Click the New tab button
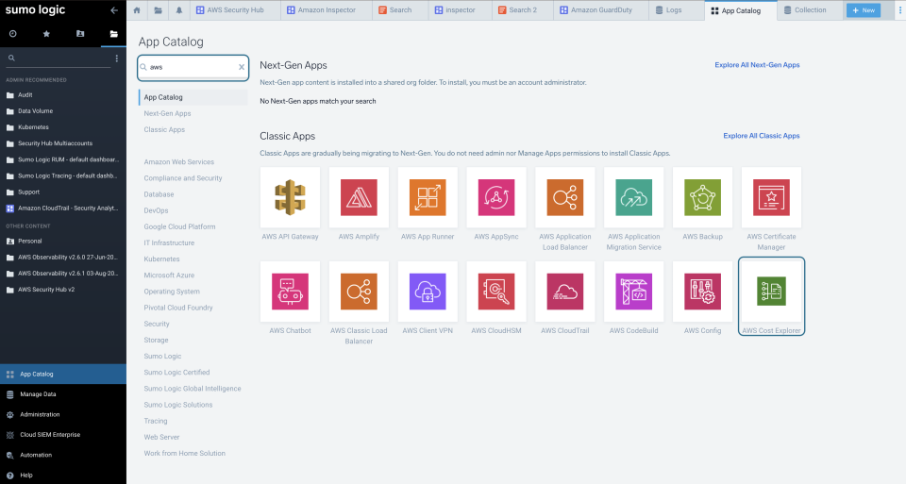The width and height of the screenshot is (906, 484). pyautogui.click(x=864, y=10)
